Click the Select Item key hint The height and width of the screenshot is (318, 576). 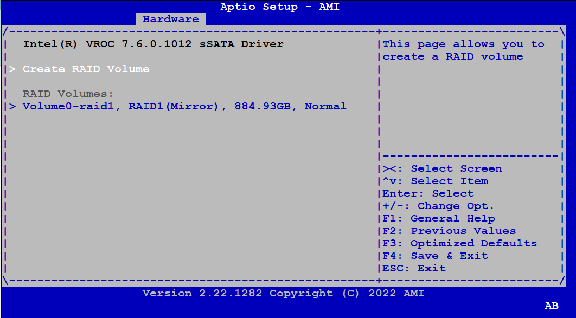point(436,181)
